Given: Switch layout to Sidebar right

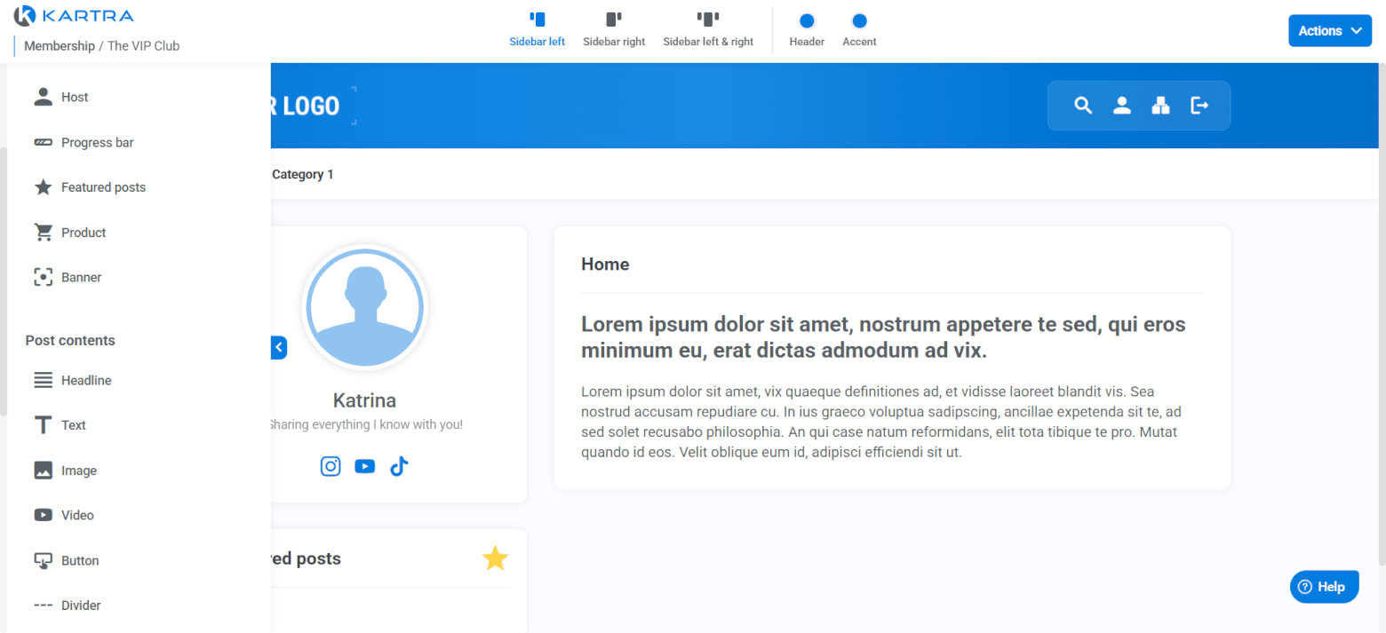Looking at the screenshot, I should pos(614,29).
